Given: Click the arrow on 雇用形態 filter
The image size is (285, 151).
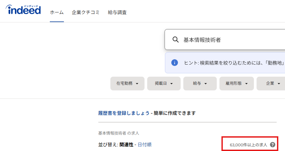Looking at the screenshot, I should click(246, 84).
